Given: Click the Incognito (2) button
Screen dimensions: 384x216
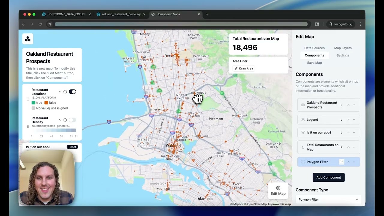Looking at the screenshot, I should 341,24.
